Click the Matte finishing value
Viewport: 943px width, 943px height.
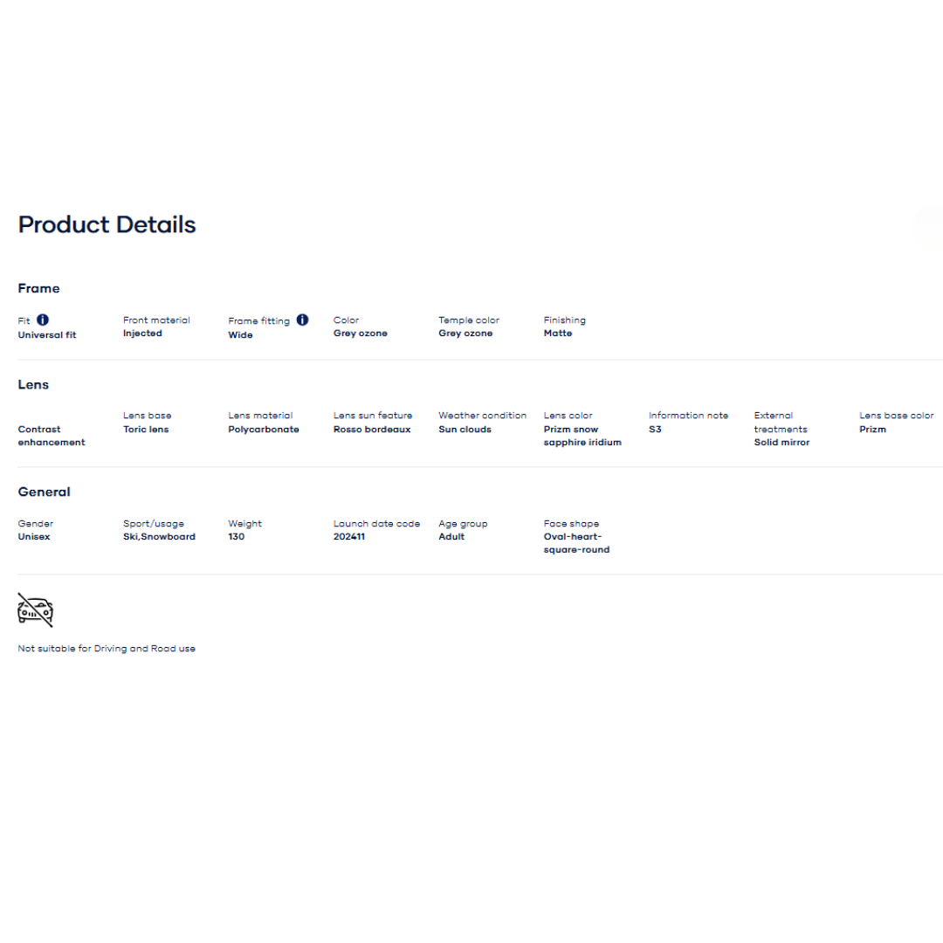pos(558,334)
